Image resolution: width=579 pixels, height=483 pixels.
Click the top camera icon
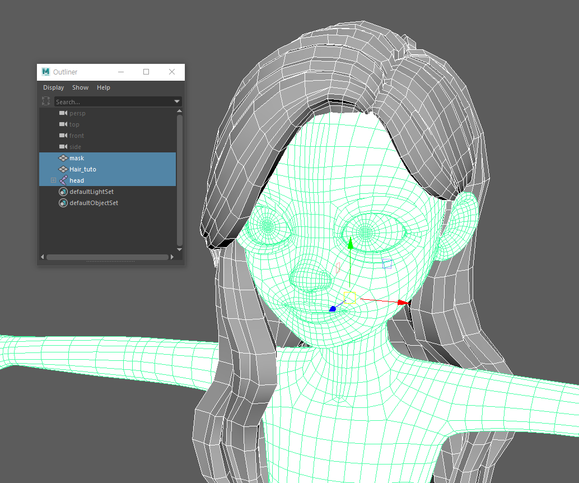(x=63, y=124)
